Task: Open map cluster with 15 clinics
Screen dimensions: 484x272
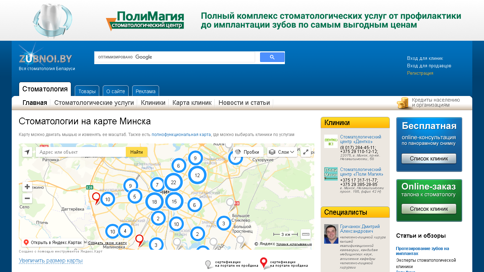Action: tap(174, 202)
